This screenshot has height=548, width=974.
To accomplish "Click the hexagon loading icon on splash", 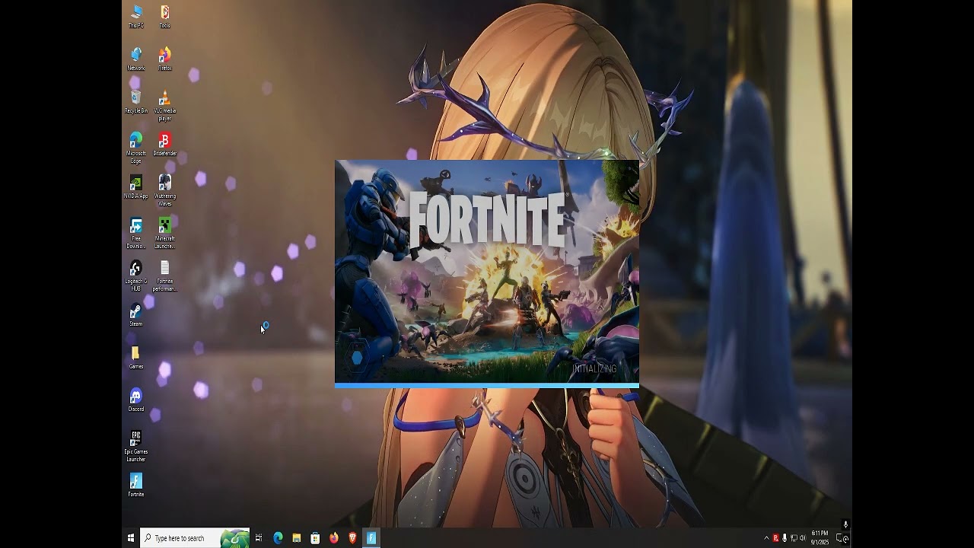I will [x=357, y=357].
